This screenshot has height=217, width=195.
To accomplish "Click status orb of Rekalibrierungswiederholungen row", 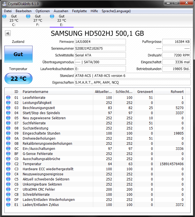I will 8,143.
